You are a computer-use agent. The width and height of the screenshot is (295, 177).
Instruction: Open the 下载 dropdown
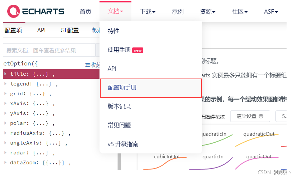pos(147,12)
